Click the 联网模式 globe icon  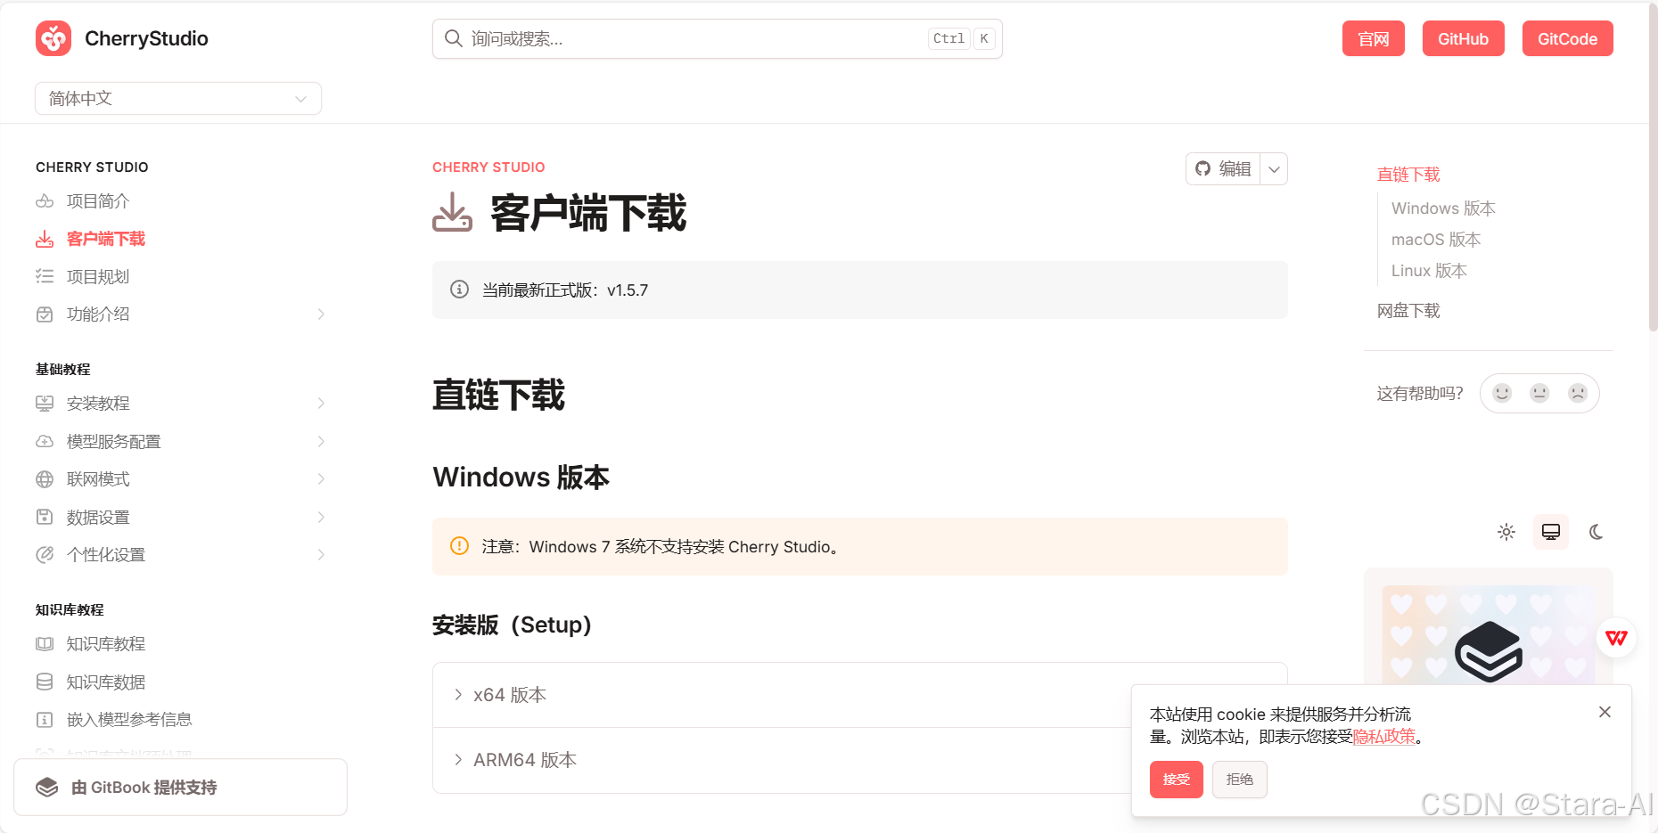click(45, 479)
